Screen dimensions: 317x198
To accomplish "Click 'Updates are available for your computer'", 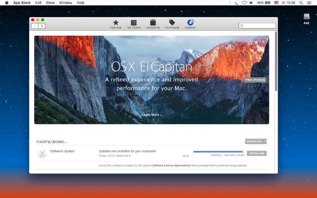I will point(127,151).
